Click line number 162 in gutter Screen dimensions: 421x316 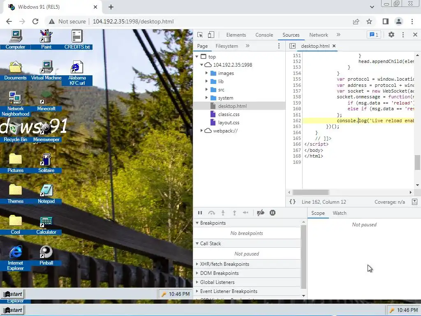pos(297,121)
